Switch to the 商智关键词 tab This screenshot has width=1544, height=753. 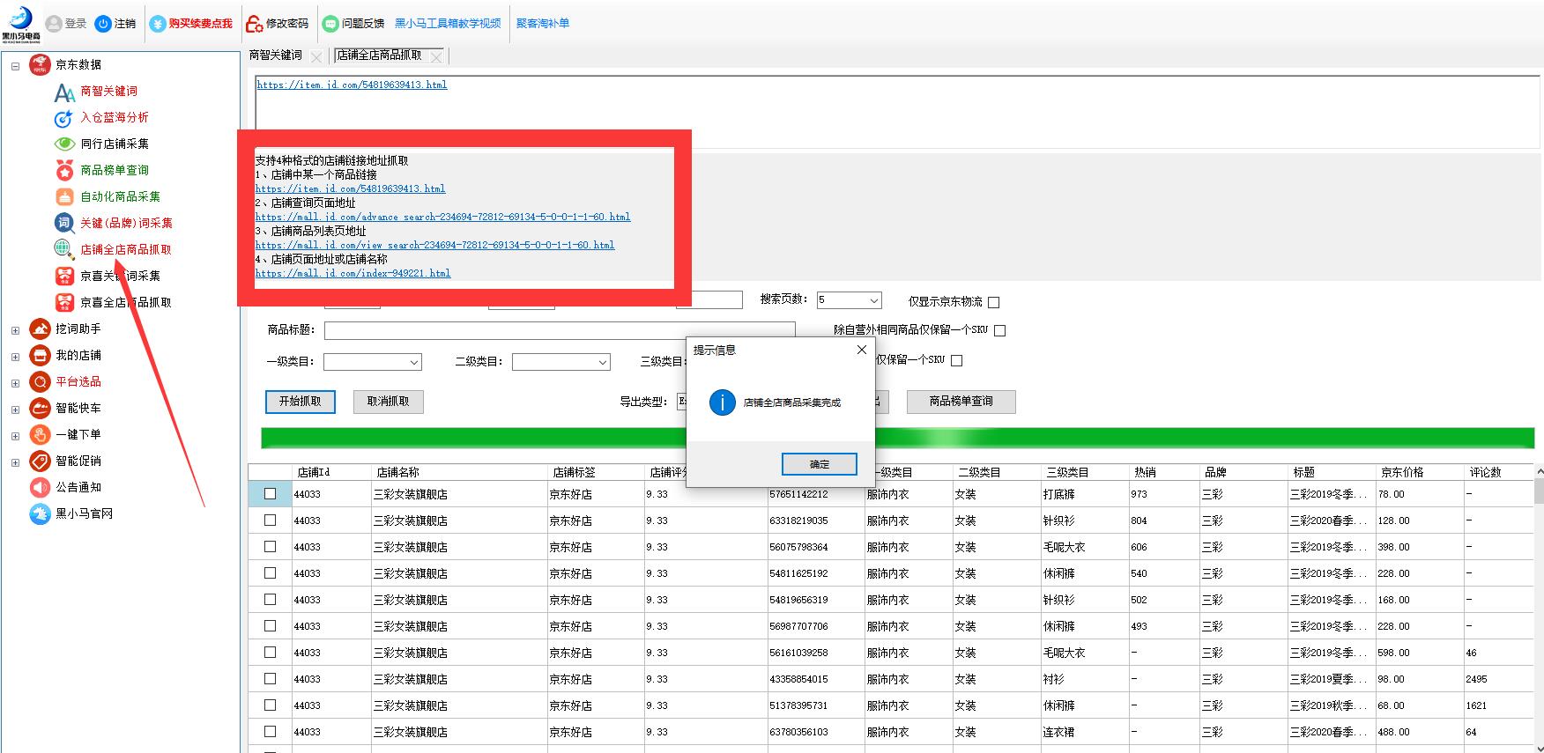pos(276,55)
